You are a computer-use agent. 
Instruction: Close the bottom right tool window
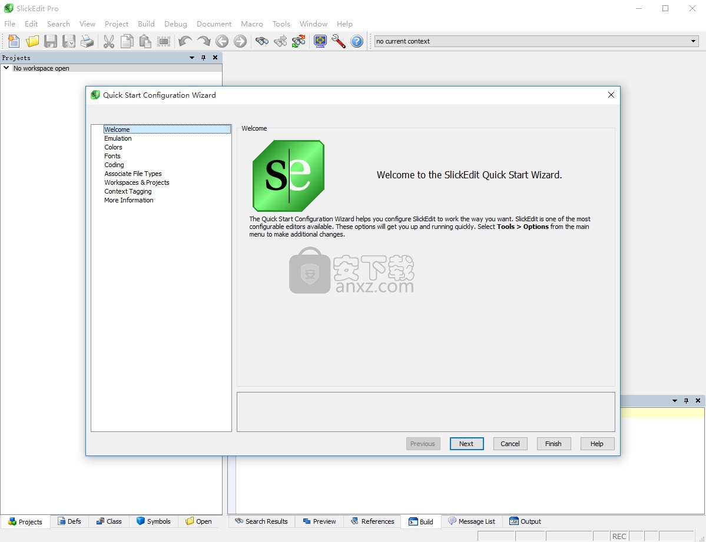(x=698, y=401)
